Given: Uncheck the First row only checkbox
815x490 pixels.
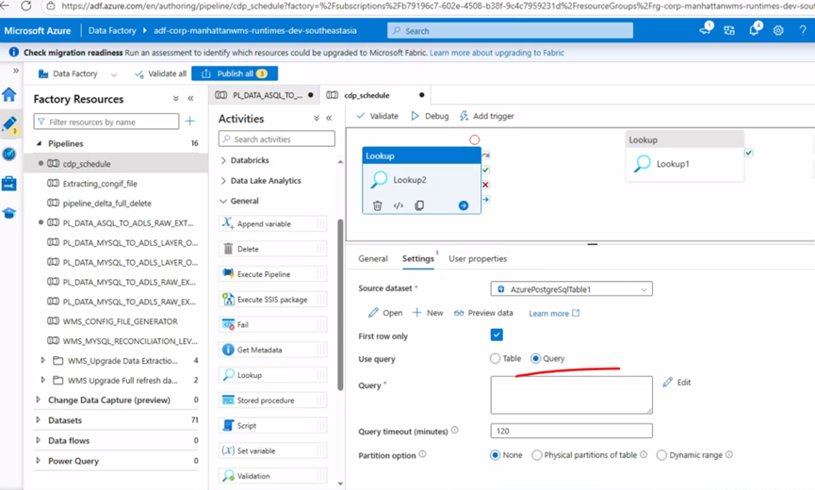Looking at the screenshot, I should (x=497, y=335).
